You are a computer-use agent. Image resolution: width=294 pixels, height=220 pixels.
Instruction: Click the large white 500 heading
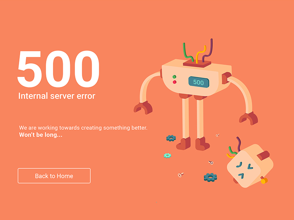58,69
